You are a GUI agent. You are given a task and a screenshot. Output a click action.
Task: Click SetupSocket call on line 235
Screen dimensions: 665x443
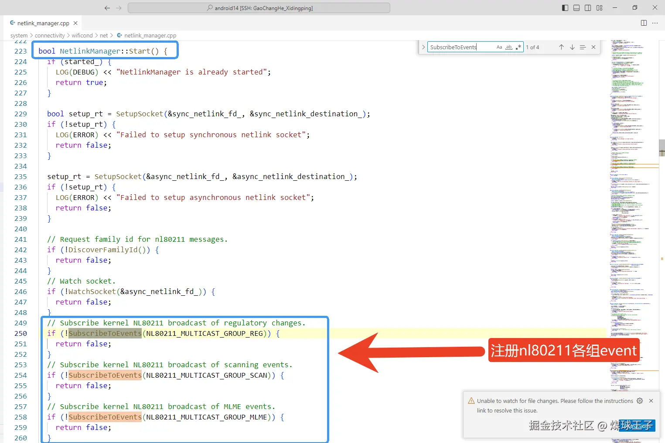[118, 176]
